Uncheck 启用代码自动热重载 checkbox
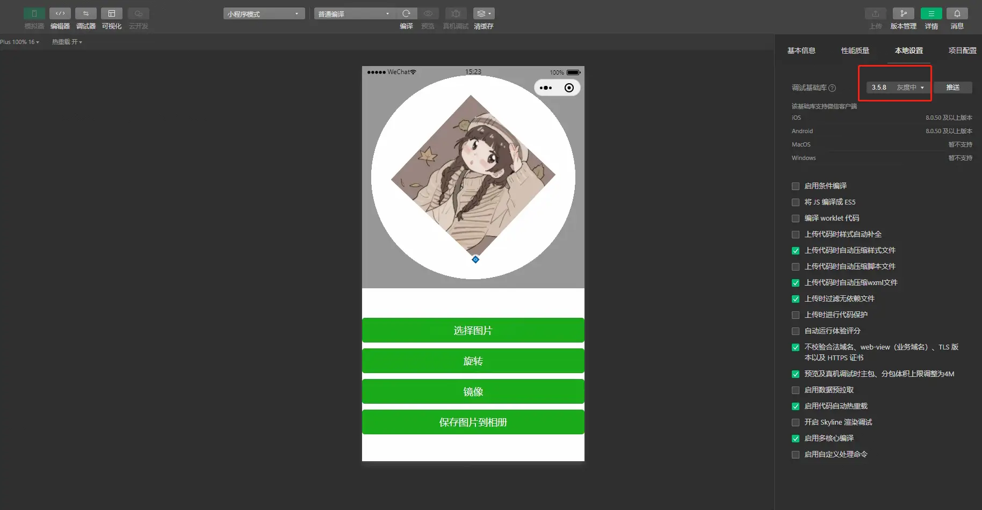This screenshot has height=510, width=982. point(796,406)
